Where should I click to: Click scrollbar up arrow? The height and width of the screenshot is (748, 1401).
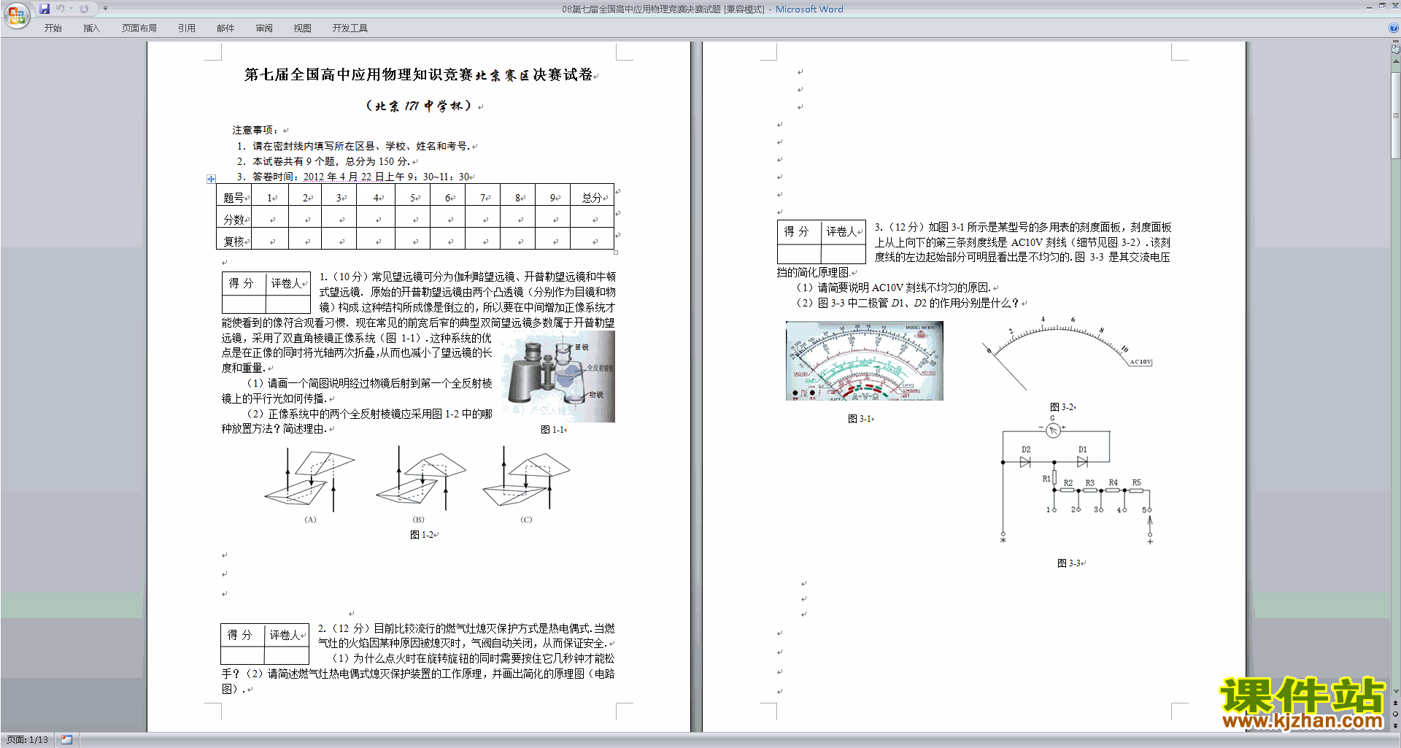1396,61
